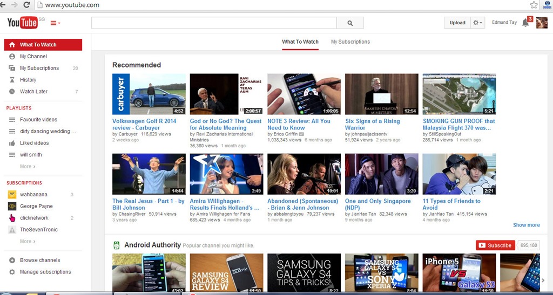
Task: Click the Manage subscriptions gear icon
Action: [x=12, y=272]
